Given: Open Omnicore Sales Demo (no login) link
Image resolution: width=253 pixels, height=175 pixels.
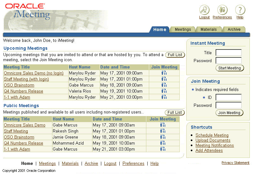Looking at the screenshot, I should pyautogui.click(x=34, y=73).
